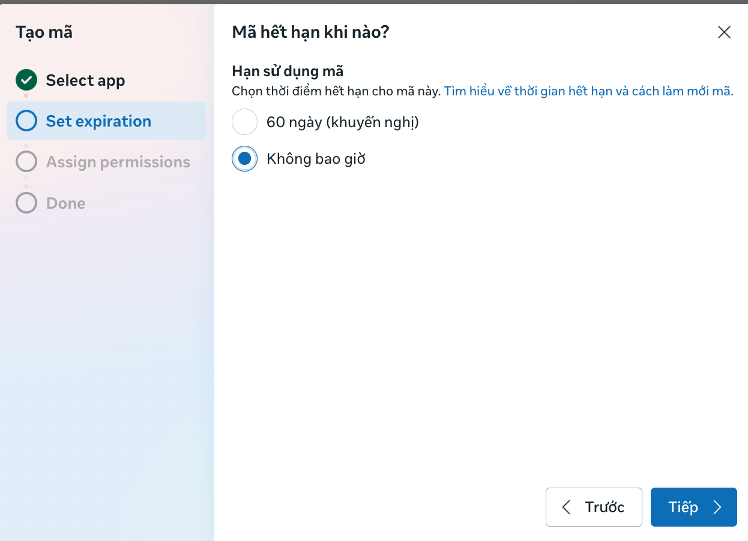Image resolution: width=748 pixels, height=541 pixels.
Task: Click the green checkmark beside Select app
Action: coord(26,80)
